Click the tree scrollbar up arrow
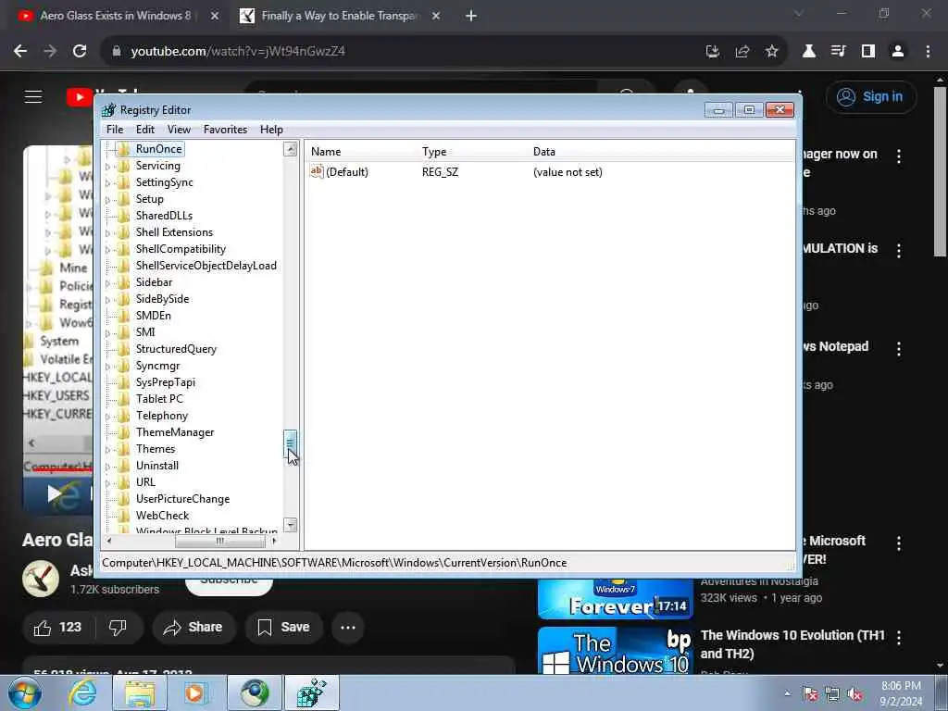Image resolution: width=948 pixels, height=711 pixels. pos(290,149)
